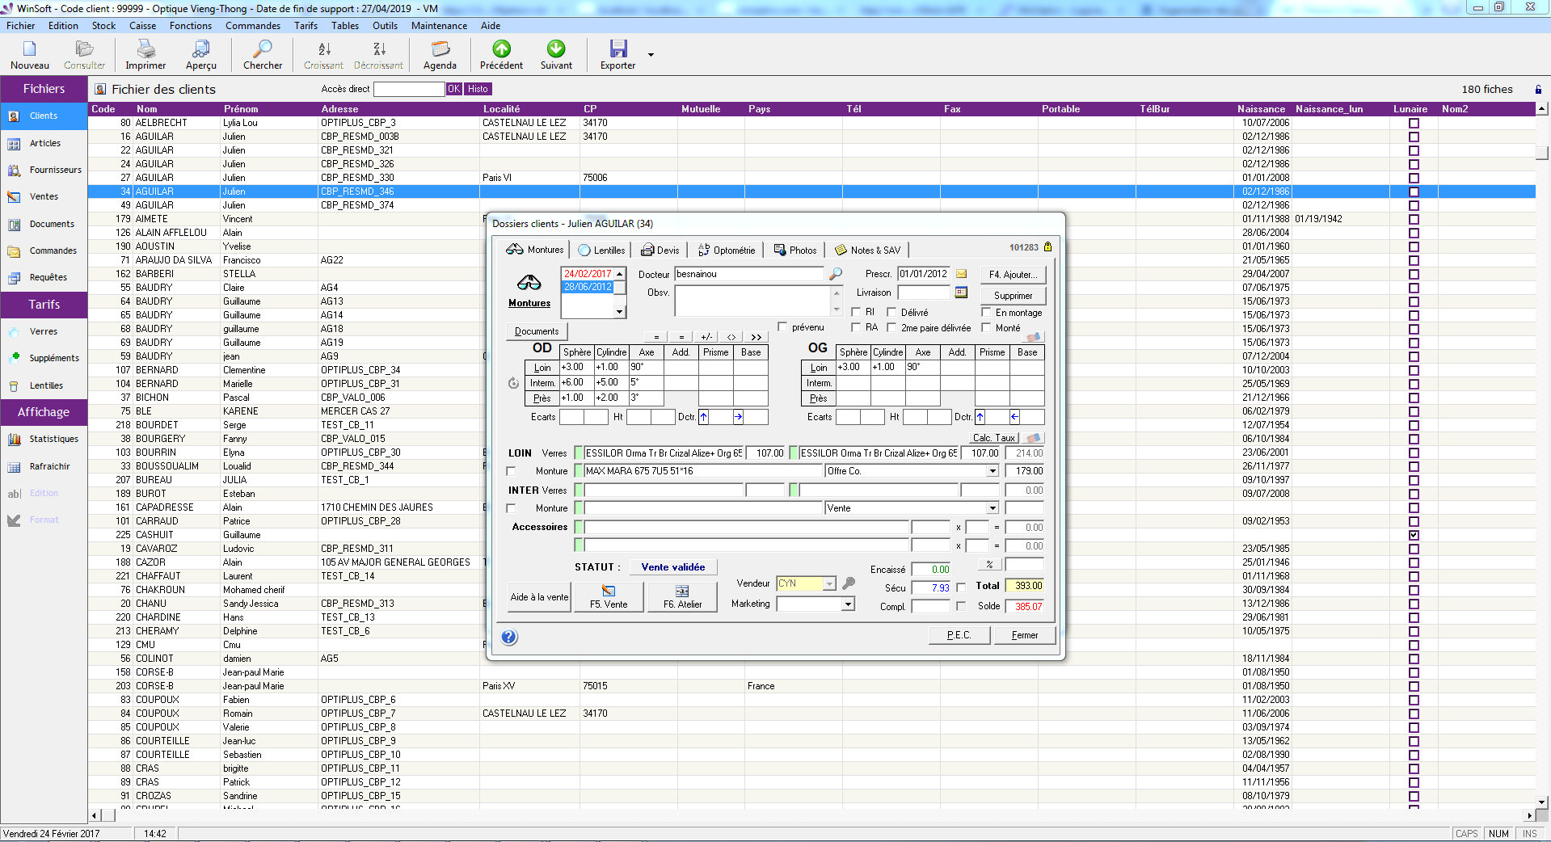Open the Maintenance menu

439,26
